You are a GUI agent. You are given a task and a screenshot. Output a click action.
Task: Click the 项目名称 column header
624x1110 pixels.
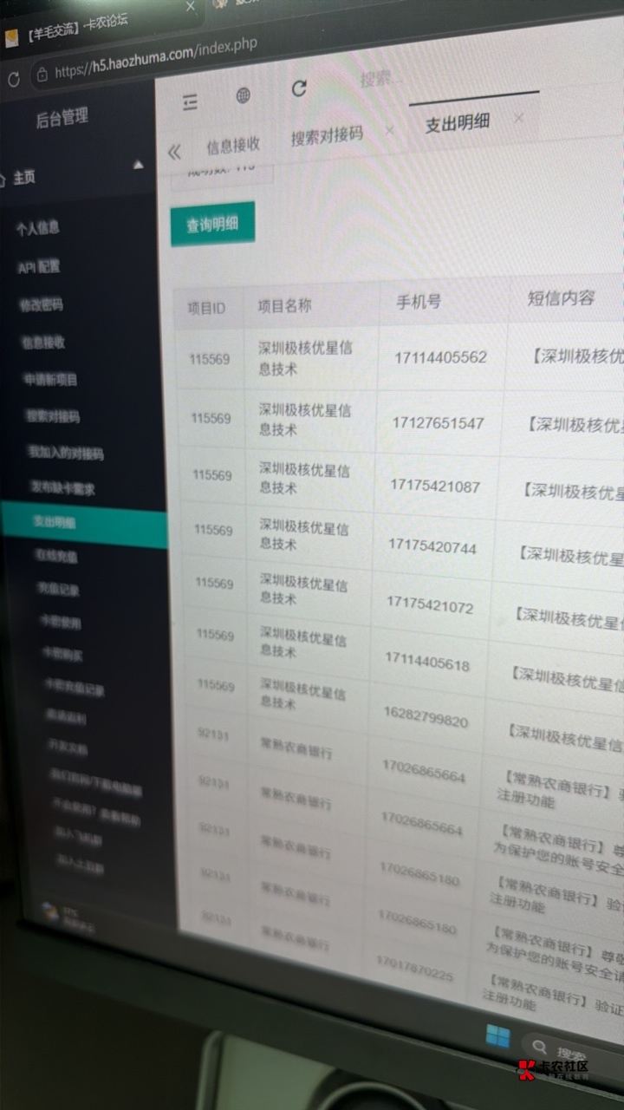click(284, 305)
